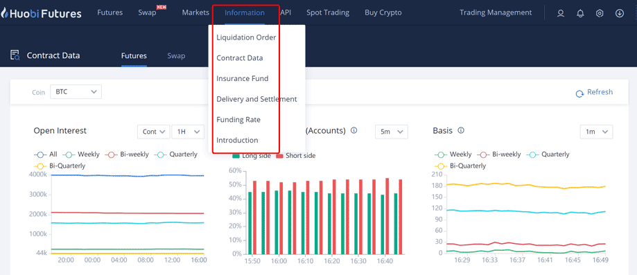Open the 1m Basis period dropdown
637x275 pixels.
click(596, 132)
